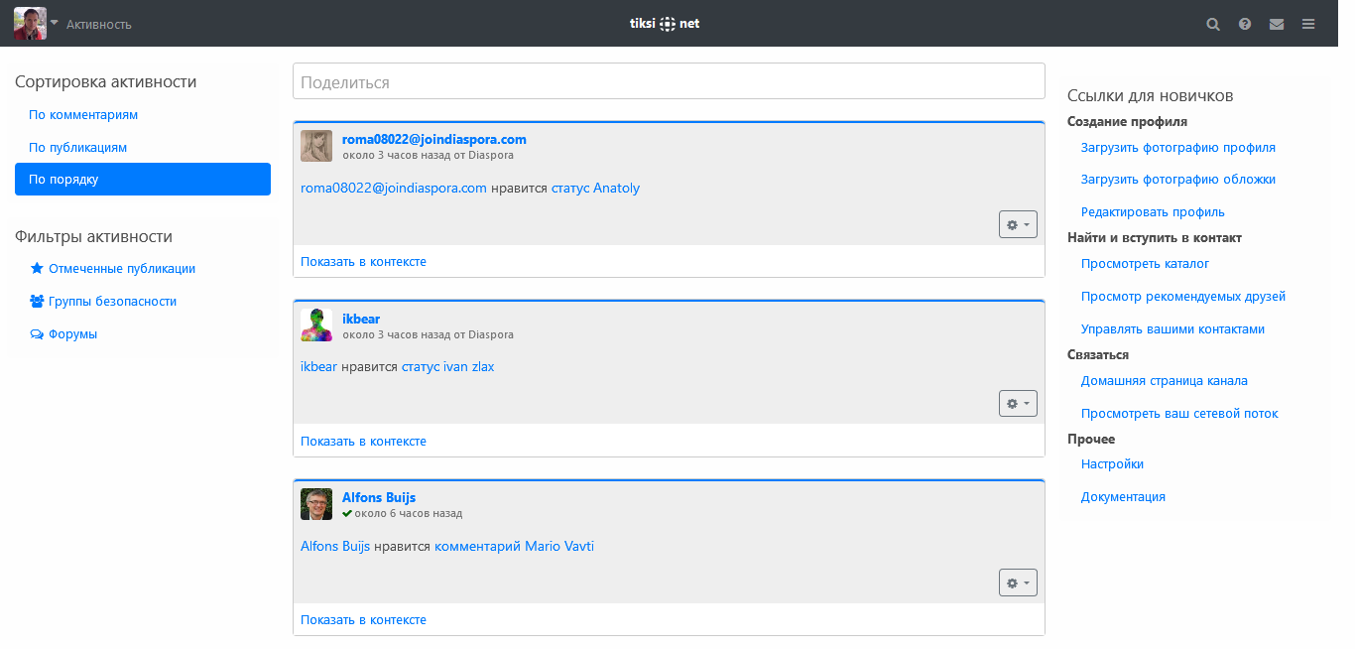
Task: Open gear dropdown on roma08022 post
Action: [x=1018, y=224]
